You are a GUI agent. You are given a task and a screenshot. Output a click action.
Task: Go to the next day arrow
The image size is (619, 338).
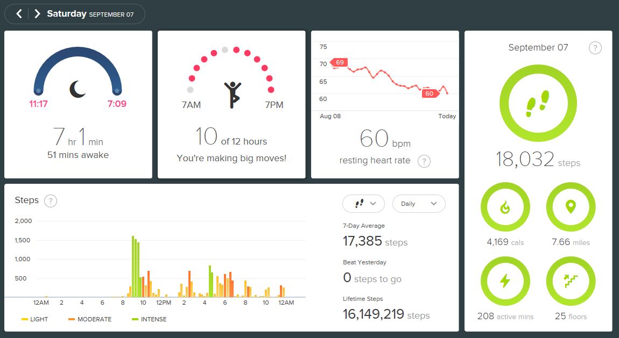click(37, 14)
